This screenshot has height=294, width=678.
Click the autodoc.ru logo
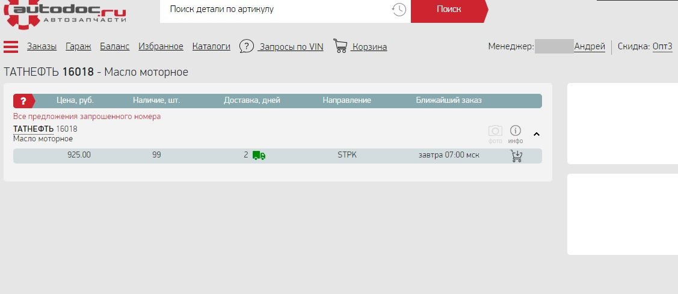point(65,14)
